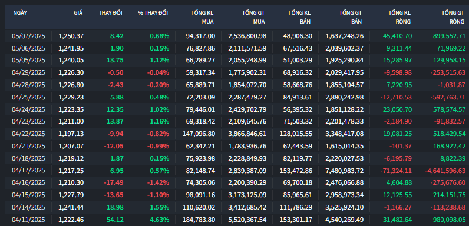This screenshot has height=226, width=469.
Task: Click the NGÀY column header
Action: [20, 13]
